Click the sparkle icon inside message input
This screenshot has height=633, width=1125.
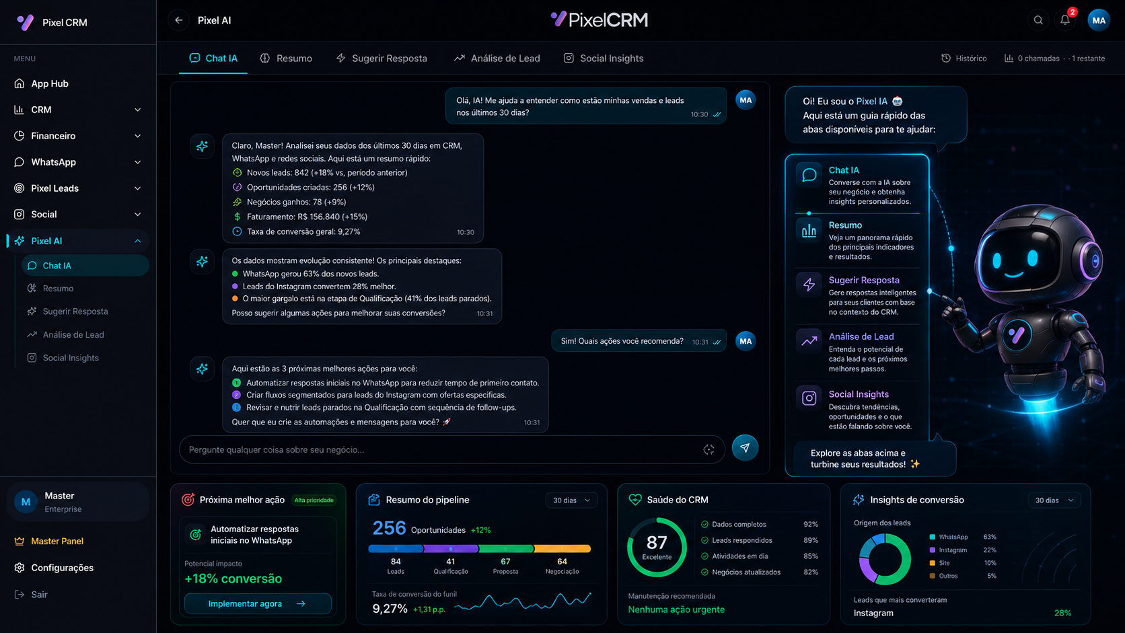coord(709,449)
